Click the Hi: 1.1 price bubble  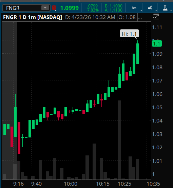pos(129,34)
